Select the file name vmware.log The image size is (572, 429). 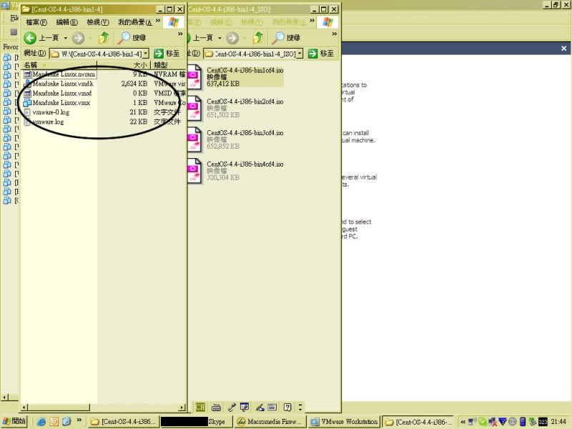[x=48, y=122]
